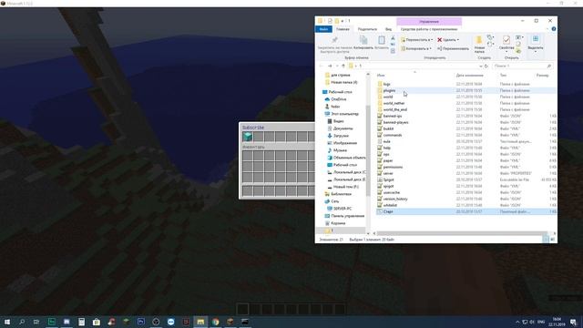This screenshot has width=583, height=328.
Task: Click the horizontal scrollbar in file list
Action: click(462, 233)
